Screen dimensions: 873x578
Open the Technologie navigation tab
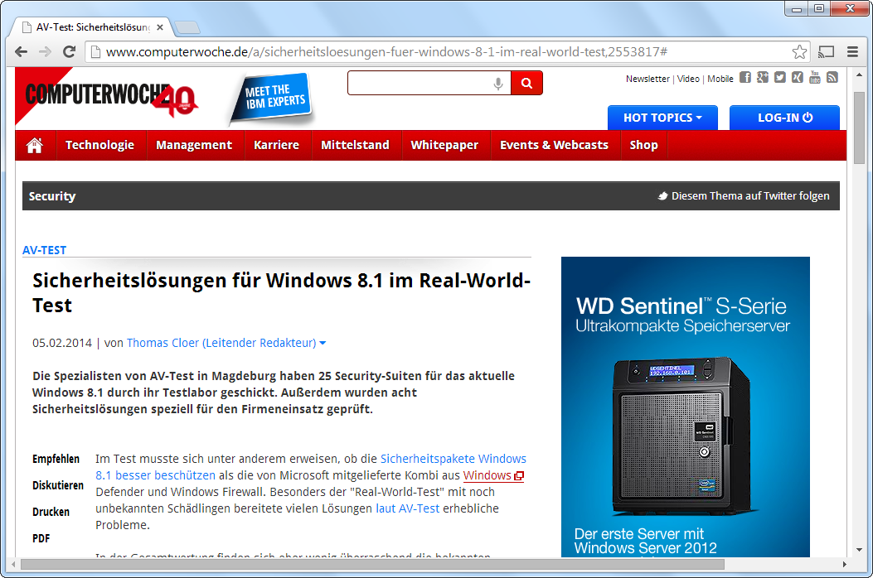click(x=99, y=145)
